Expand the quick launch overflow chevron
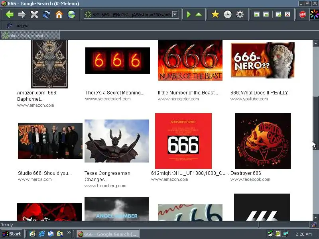This screenshot has height=239, width=319. pyautogui.click(x=69, y=233)
